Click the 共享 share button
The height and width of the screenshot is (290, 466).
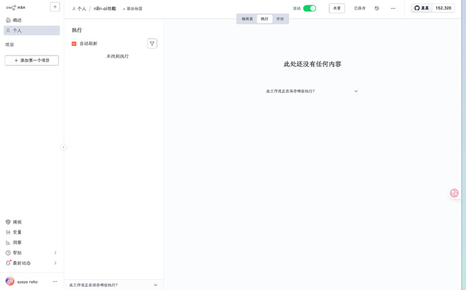pos(337,8)
